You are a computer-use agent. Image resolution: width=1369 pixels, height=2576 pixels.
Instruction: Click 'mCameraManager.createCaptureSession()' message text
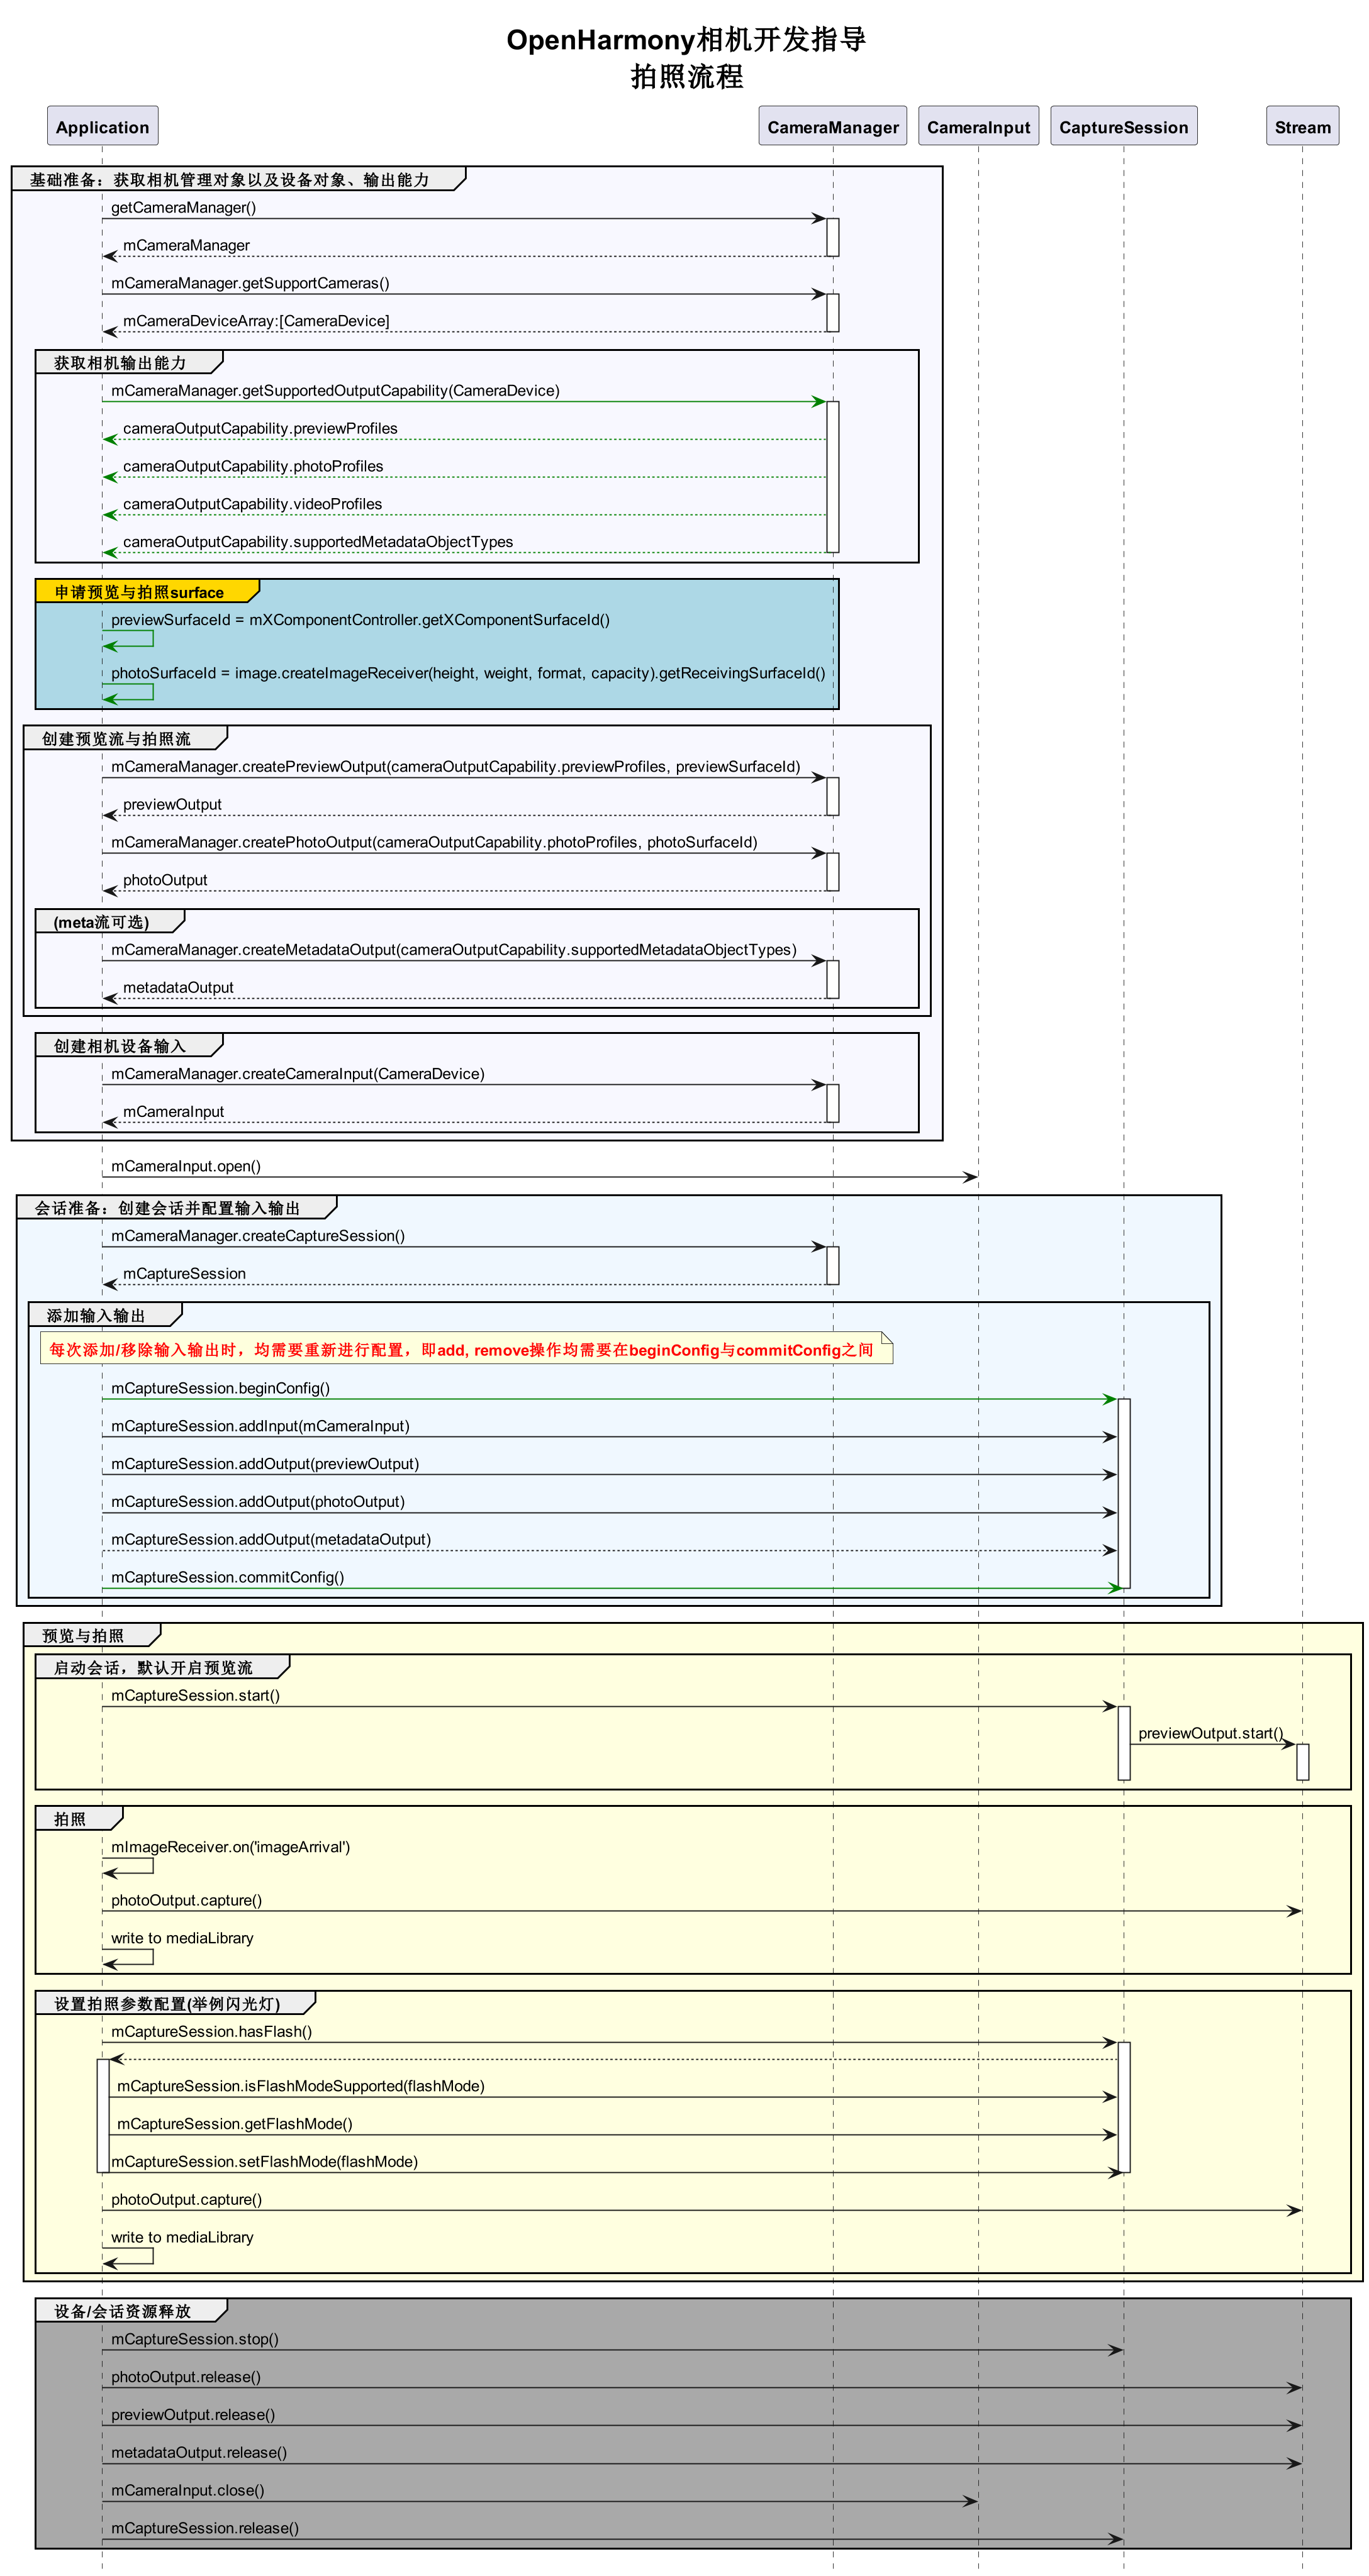(258, 1236)
